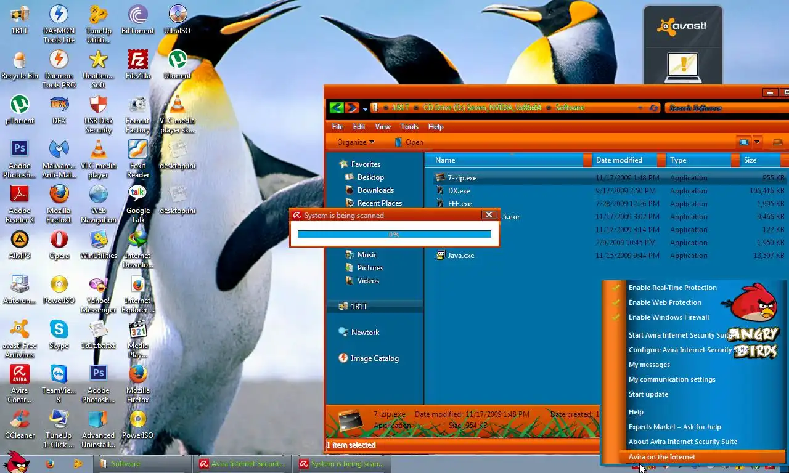Select the DX.exe file
789x473 pixels.
[452, 191]
